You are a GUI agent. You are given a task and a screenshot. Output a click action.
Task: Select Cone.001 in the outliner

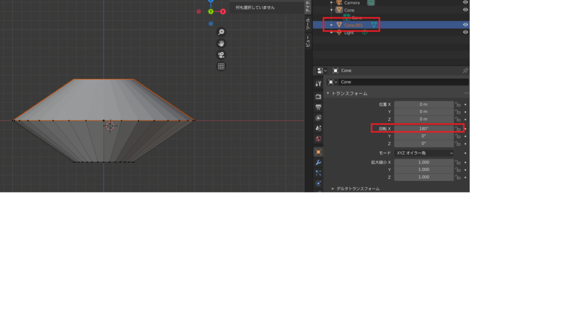pyautogui.click(x=355, y=25)
